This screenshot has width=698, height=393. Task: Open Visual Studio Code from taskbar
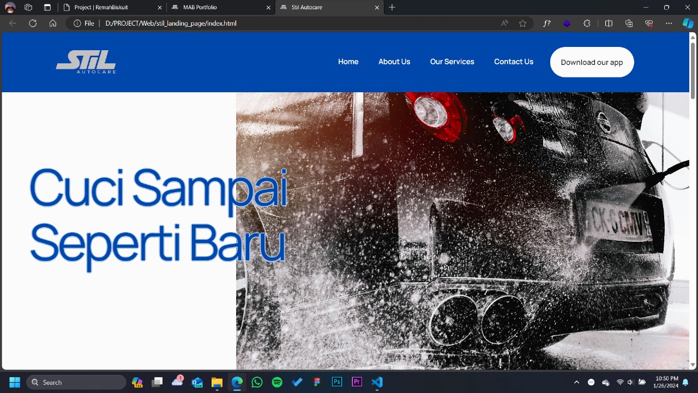point(377,382)
